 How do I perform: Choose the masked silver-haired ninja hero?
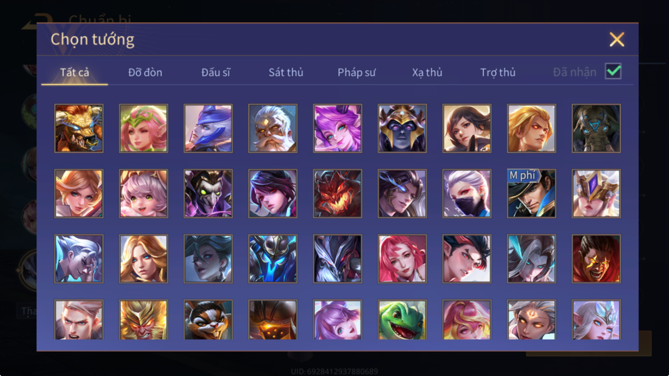click(467, 194)
